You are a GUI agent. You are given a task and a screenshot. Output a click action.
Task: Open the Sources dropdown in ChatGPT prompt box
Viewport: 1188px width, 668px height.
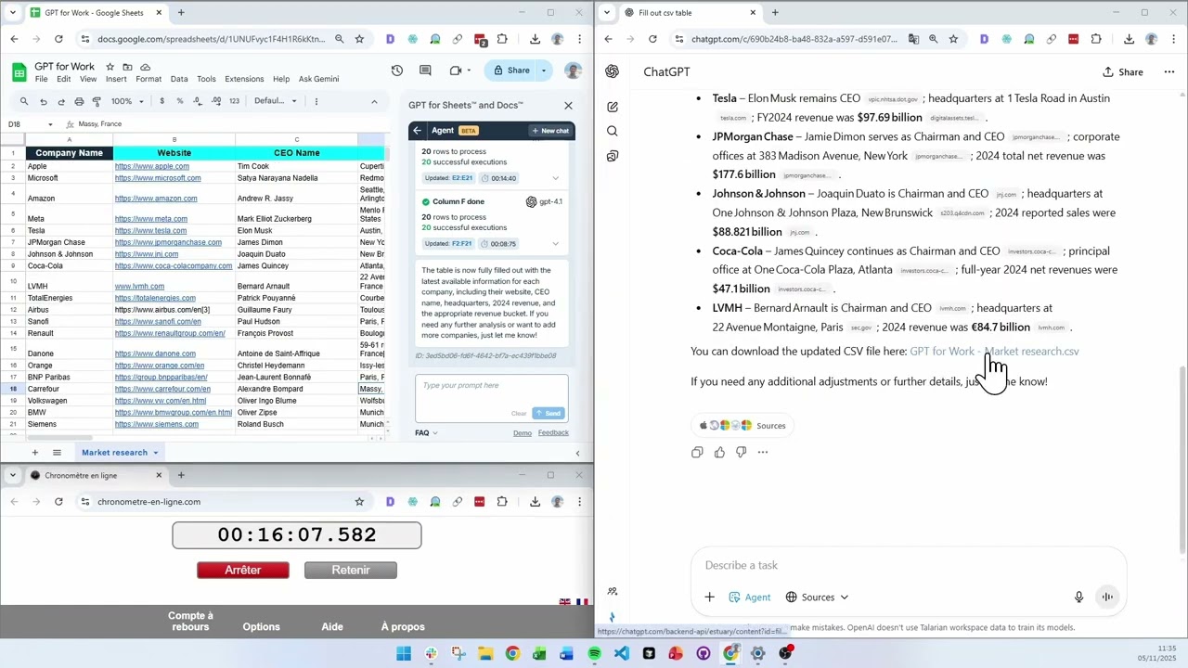point(817,597)
